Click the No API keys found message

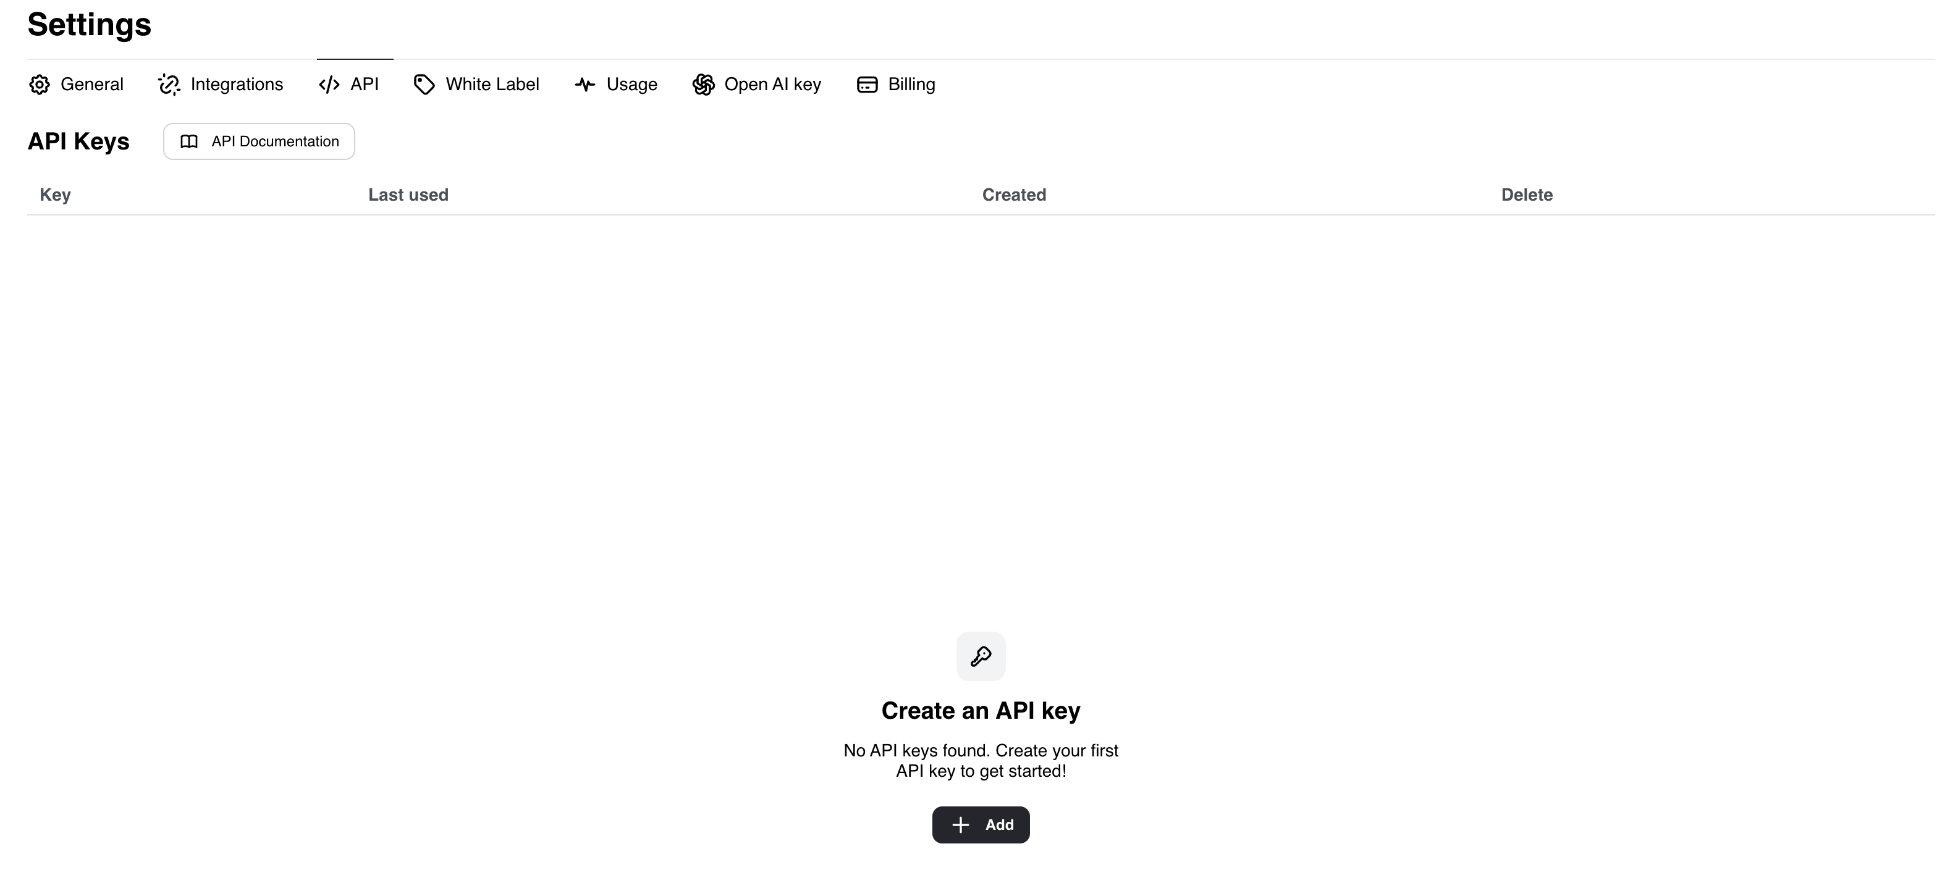981,761
